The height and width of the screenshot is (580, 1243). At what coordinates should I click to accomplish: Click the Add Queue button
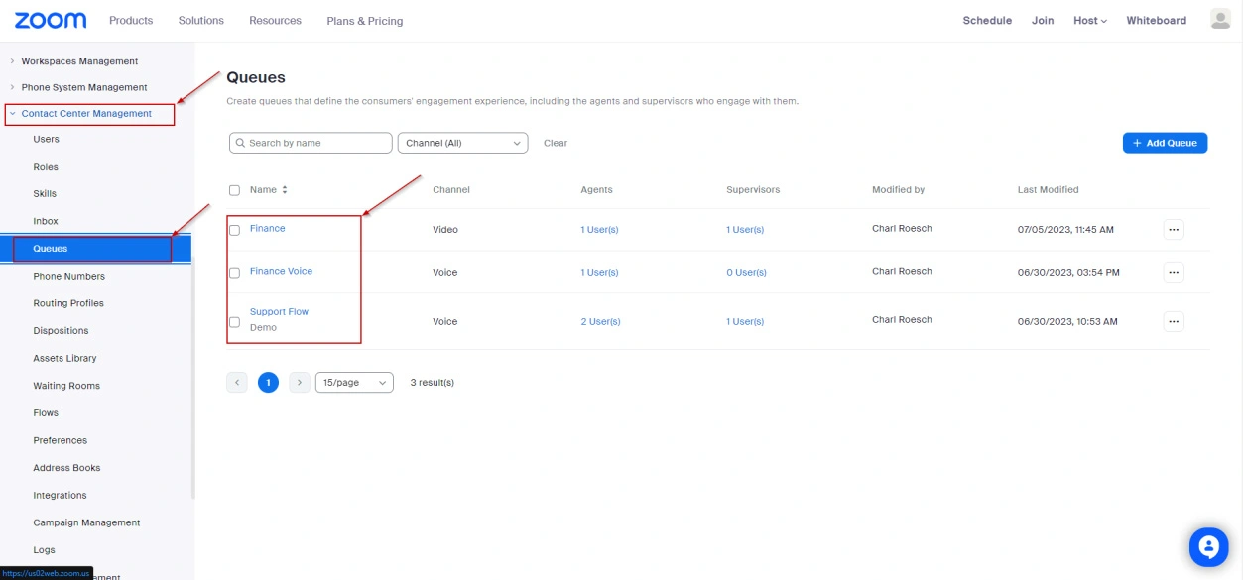pos(1165,143)
